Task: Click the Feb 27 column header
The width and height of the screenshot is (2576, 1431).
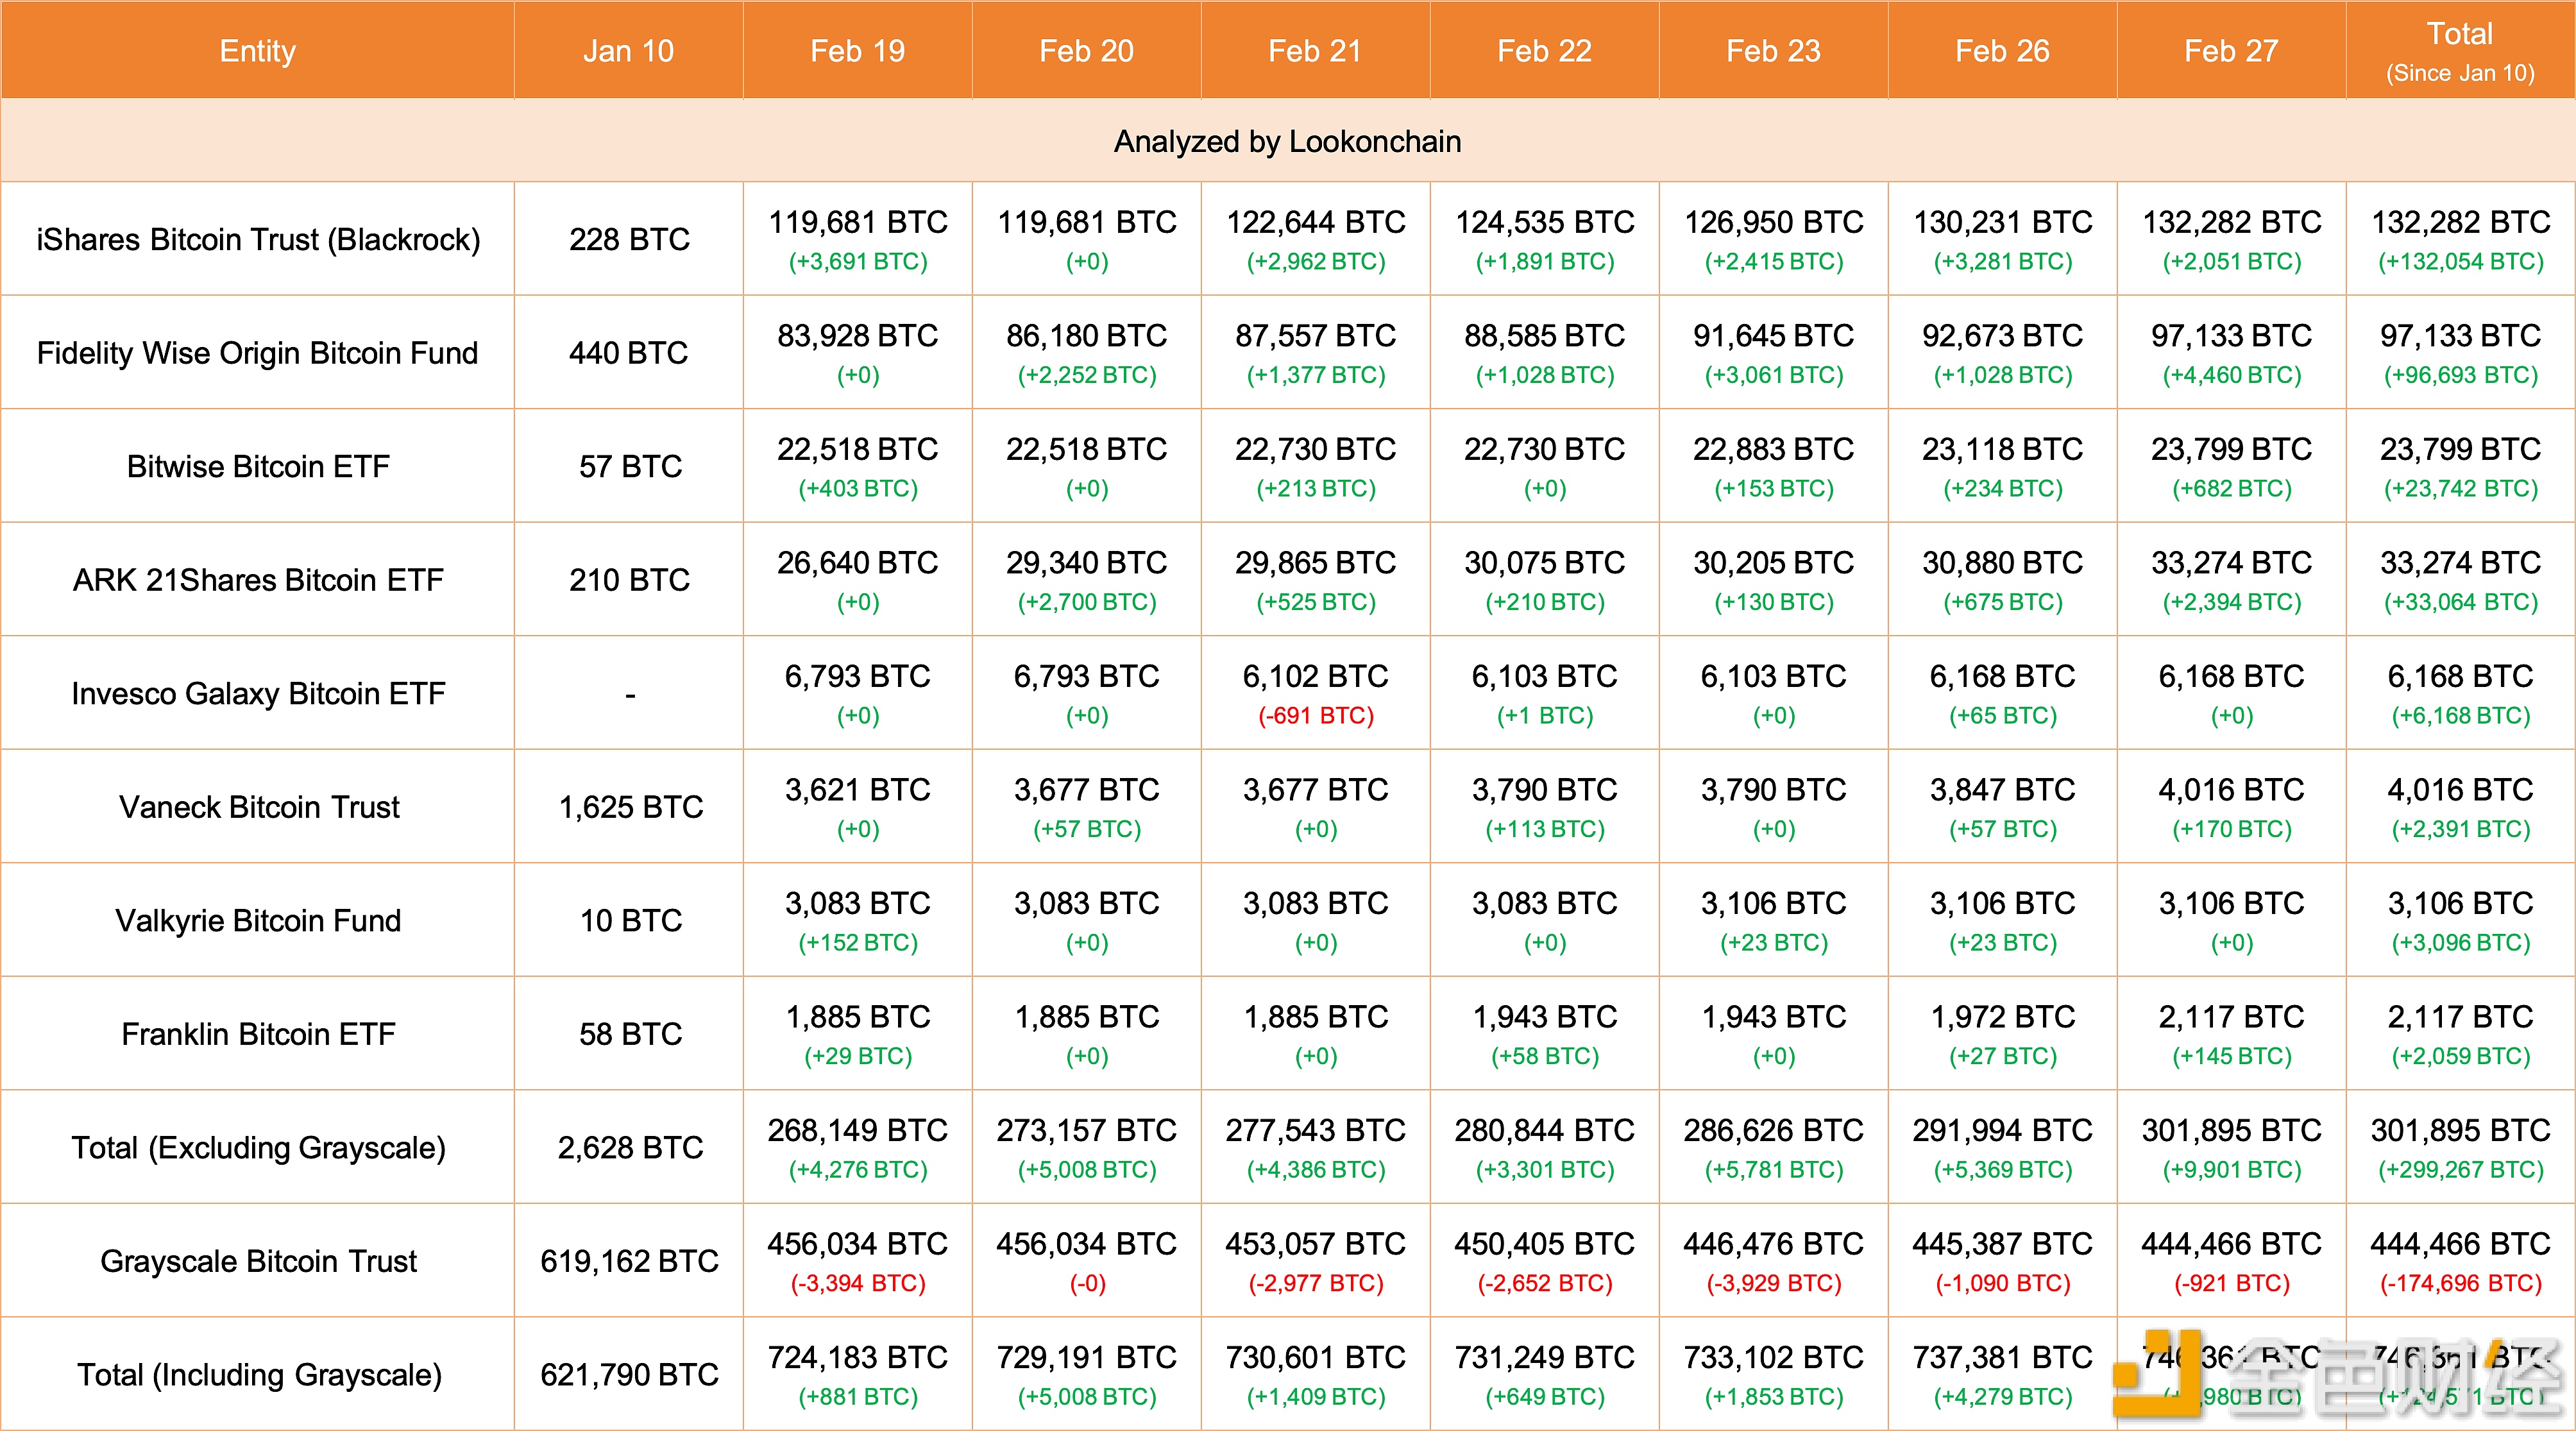Action: [x=2231, y=51]
